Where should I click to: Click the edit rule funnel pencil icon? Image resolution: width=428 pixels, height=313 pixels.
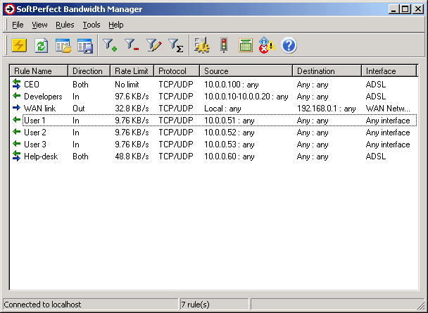click(154, 45)
